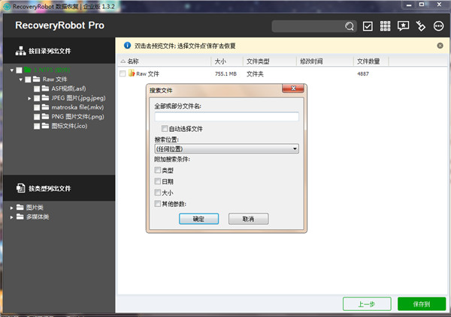Click the search magnifier icon in toolbar
Screen dimensions: 451x317
tap(350, 26)
